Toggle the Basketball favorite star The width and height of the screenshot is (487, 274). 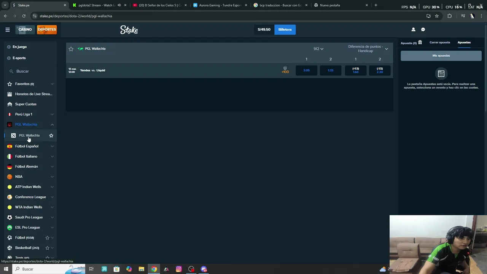pyautogui.click(x=47, y=248)
